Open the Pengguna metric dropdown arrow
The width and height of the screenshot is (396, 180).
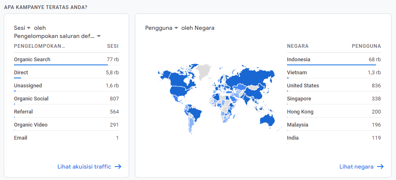tap(176, 28)
